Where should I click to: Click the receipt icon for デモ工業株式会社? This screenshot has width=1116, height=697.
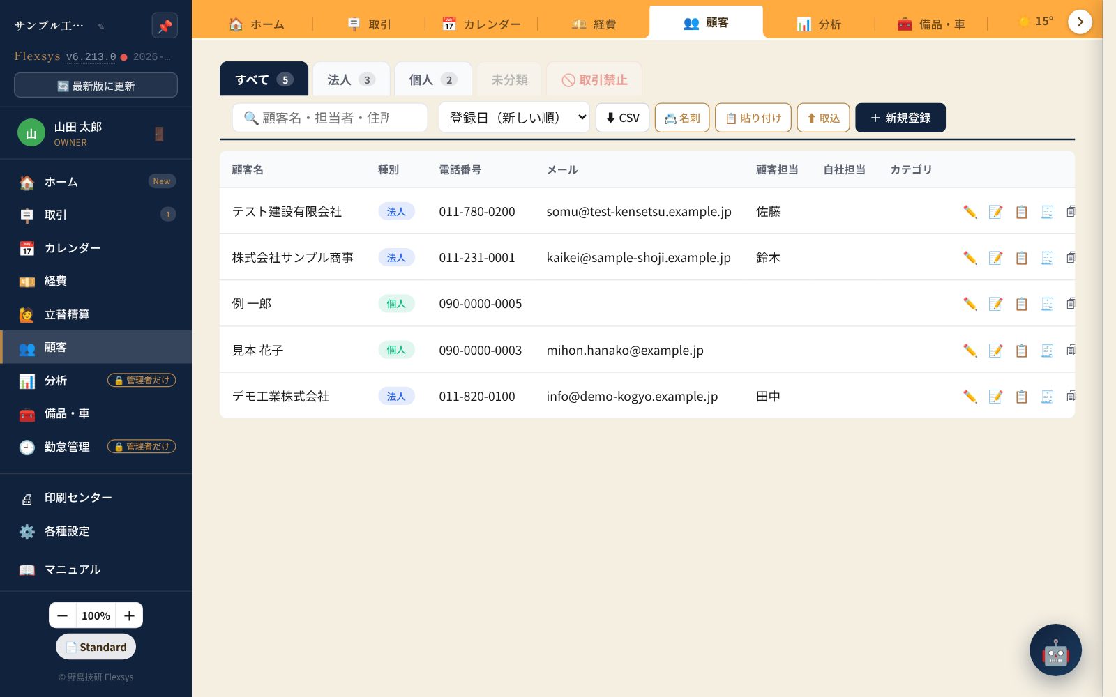(x=1048, y=396)
